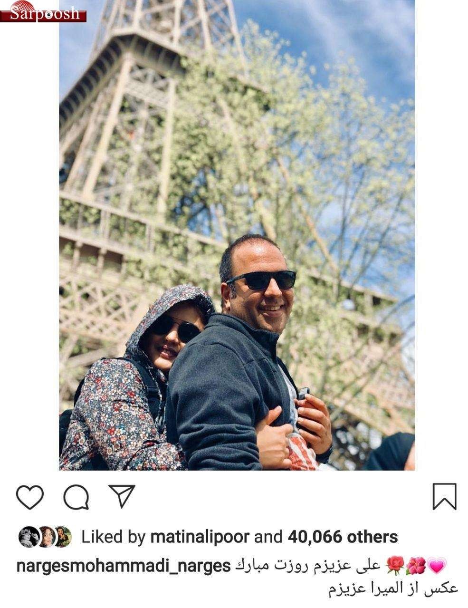
Task: View the 40,066 others who liked
Action: (x=343, y=537)
